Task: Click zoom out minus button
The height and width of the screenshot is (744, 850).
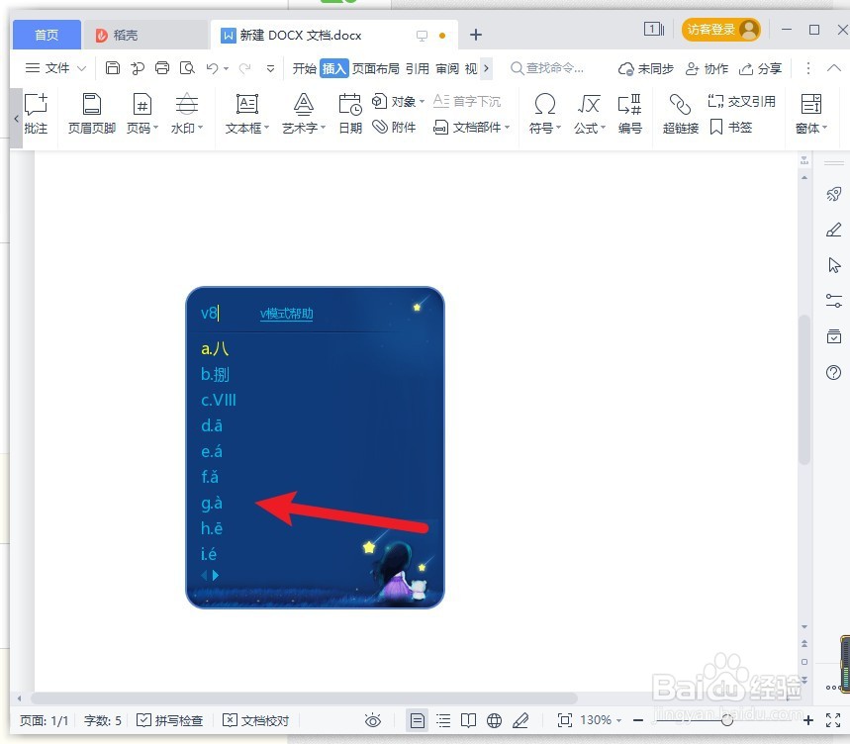Action: (638, 720)
